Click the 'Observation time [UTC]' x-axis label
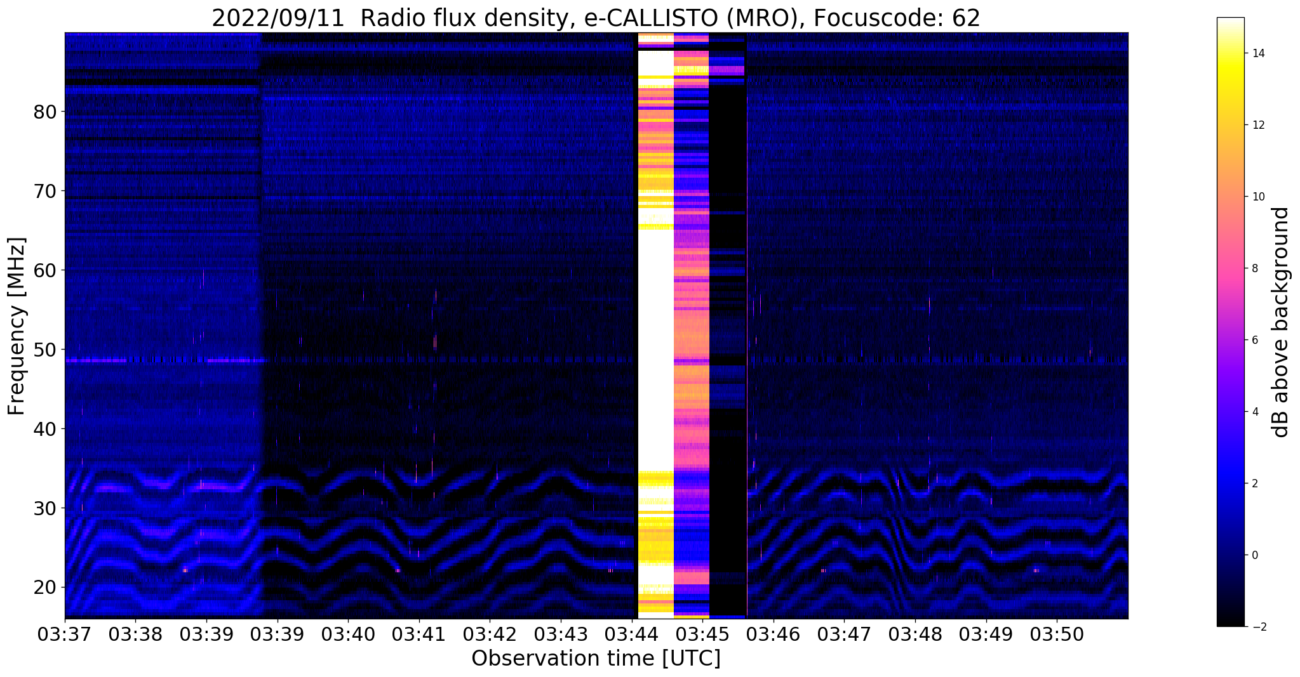 596,659
